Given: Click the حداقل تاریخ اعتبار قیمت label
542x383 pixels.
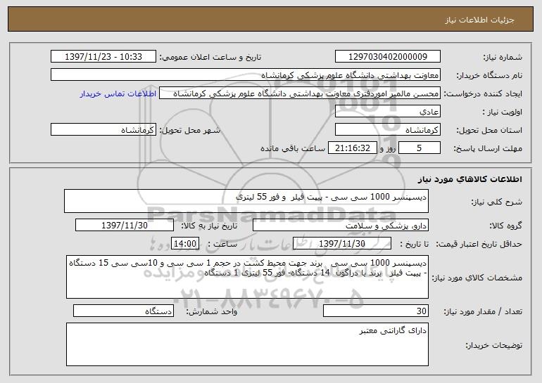Looking at the screenshot, I should point(479,244).
